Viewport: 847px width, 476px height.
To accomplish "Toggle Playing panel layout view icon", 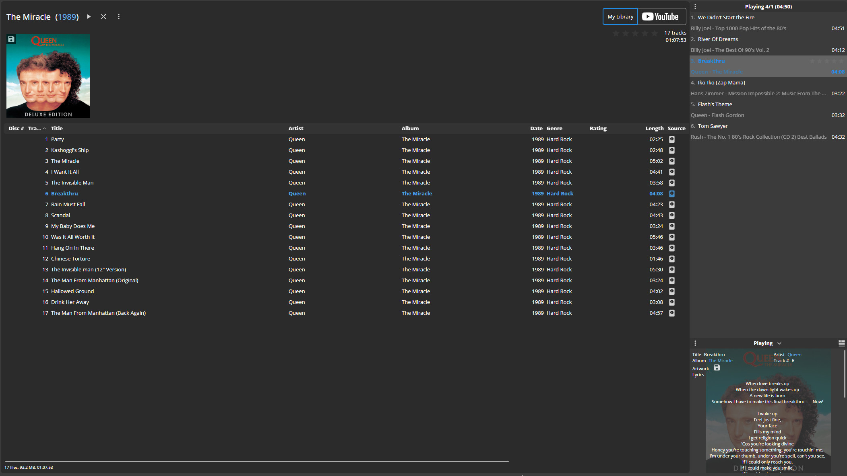I will coord(841,343).
